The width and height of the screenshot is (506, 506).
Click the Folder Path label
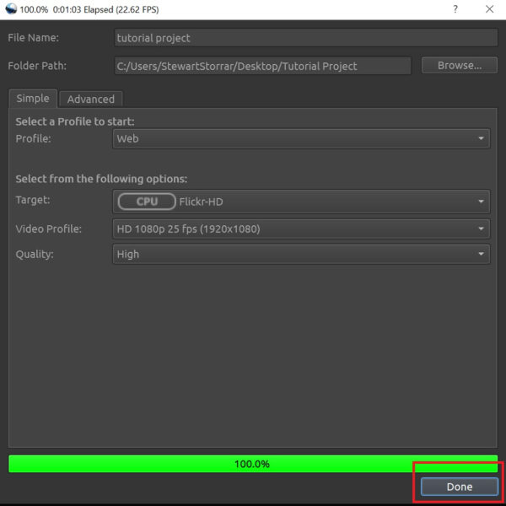pos(37,66)
